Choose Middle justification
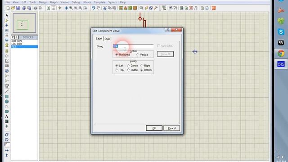Image resolution: width=288 pixels, height=162 pixels. (132, 70)
